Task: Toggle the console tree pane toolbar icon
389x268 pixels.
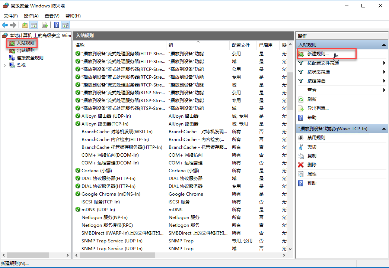Action: click(34, 25)
